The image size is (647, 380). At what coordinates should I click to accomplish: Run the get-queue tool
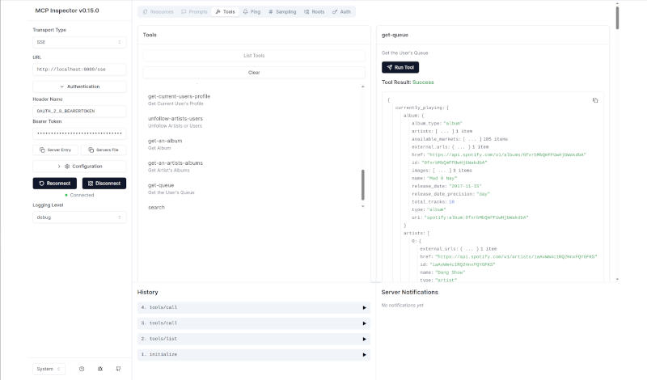pyautogui.click(x=400, y=67)
